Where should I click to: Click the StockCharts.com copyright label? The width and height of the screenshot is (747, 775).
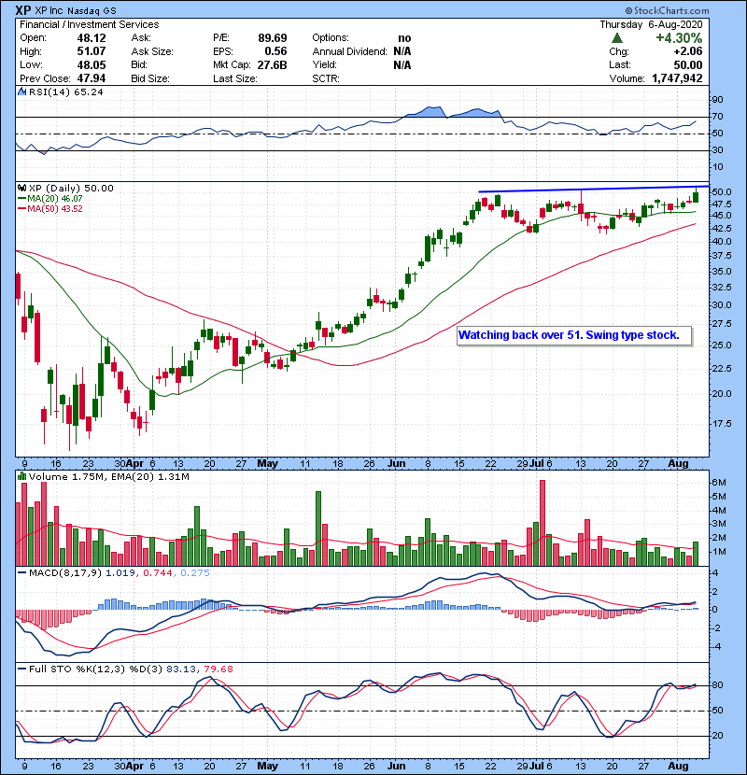[667, 10]
